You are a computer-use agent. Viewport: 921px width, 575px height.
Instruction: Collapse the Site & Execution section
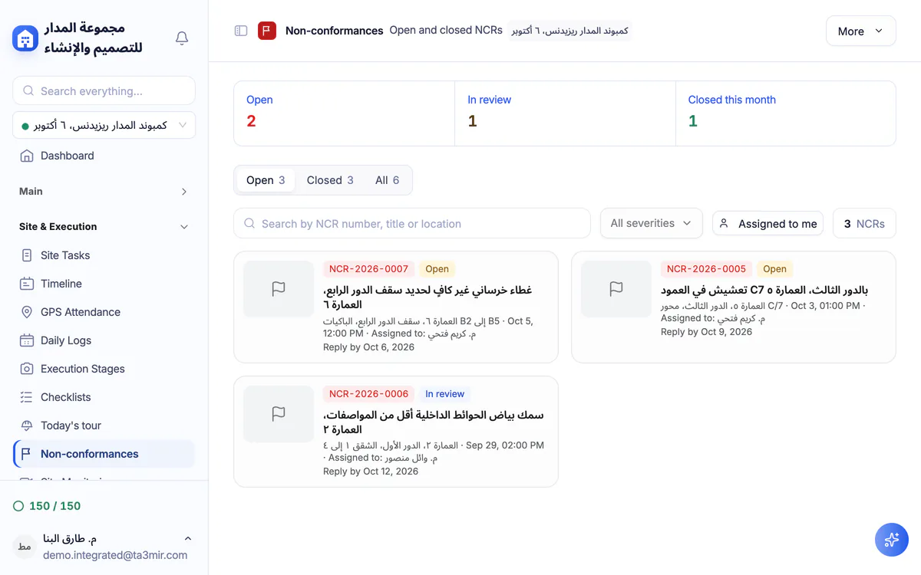[x=104, y=227]
